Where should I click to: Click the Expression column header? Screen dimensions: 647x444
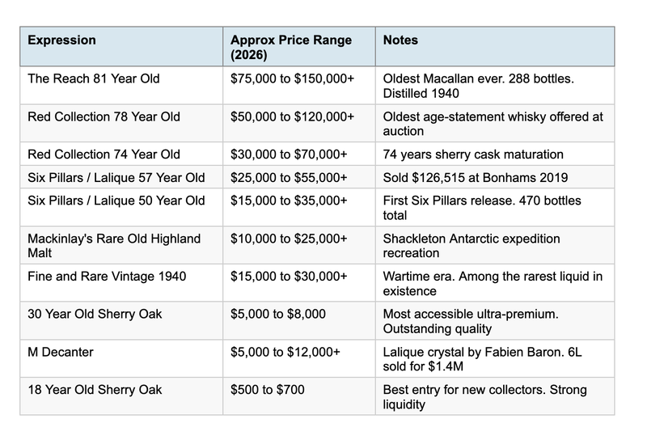pyautogui.click(x=62, y=40)
